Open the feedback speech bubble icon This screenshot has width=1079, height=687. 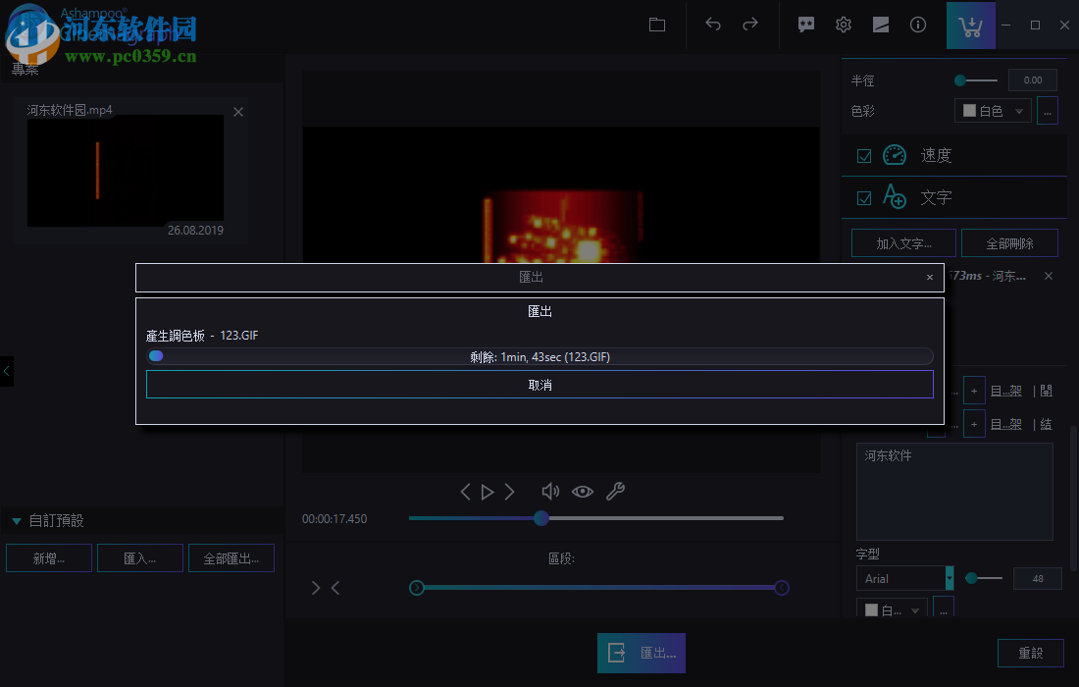[805, 25]
